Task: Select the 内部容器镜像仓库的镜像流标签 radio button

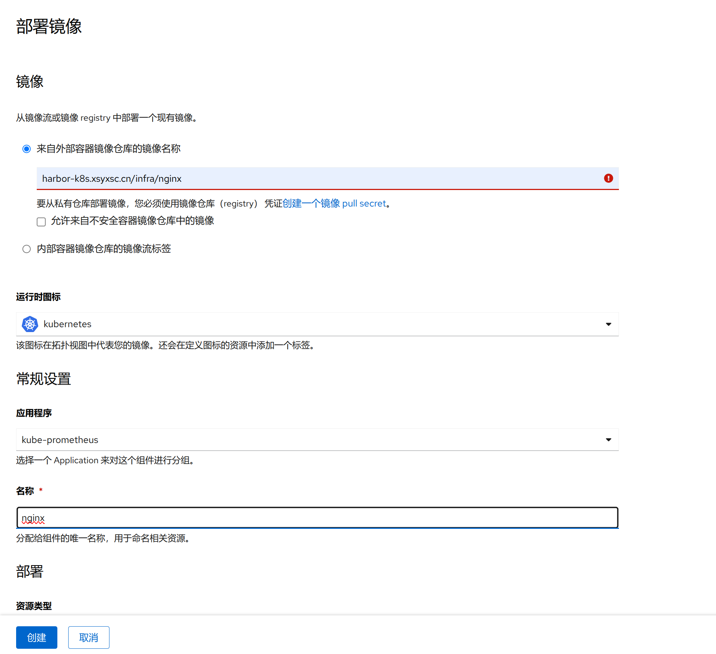Action: tap(27, 249)
